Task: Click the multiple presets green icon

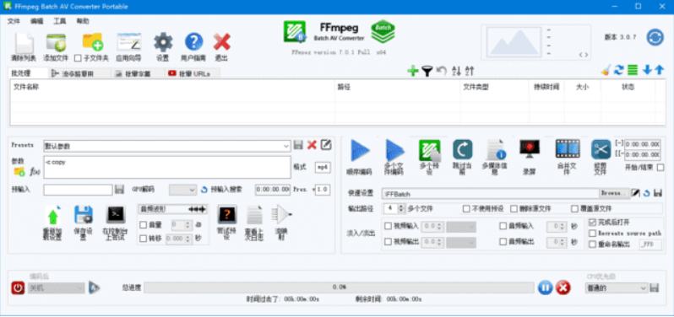Action: click(x=429, y=151)
